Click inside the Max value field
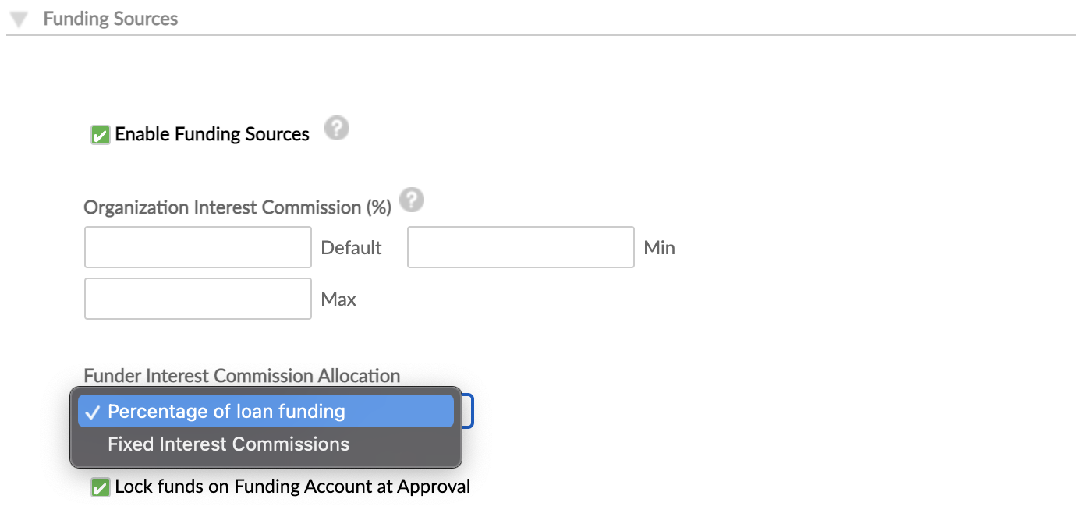The height and width of the screenshot is (524, 1084). [197, 298]
